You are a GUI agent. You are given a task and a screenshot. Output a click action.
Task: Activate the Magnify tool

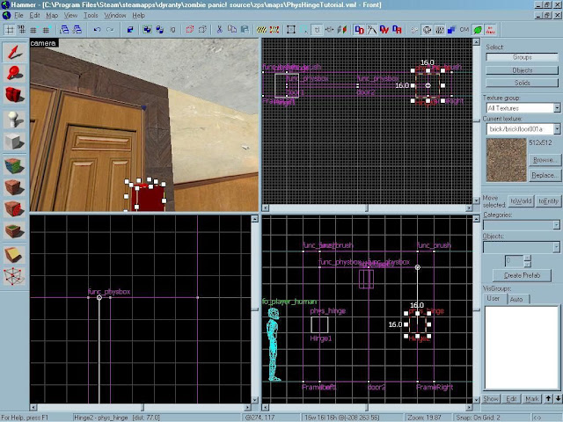pyautogui.click(x=14, y=73)
